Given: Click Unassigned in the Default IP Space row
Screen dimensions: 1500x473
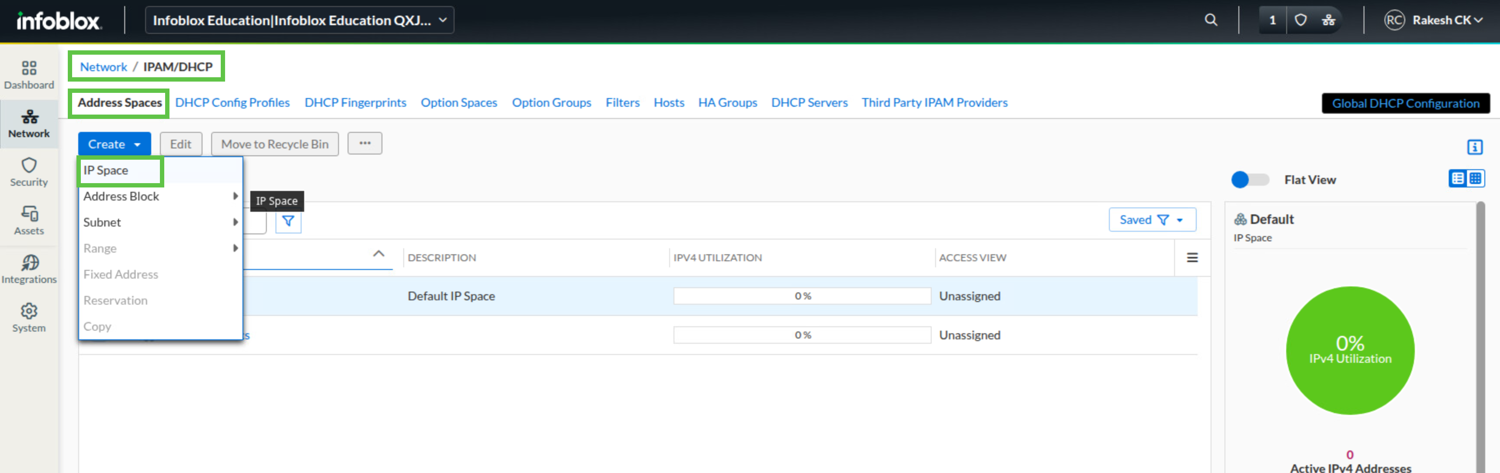Looking at the screenshot, I should [969, 296].
